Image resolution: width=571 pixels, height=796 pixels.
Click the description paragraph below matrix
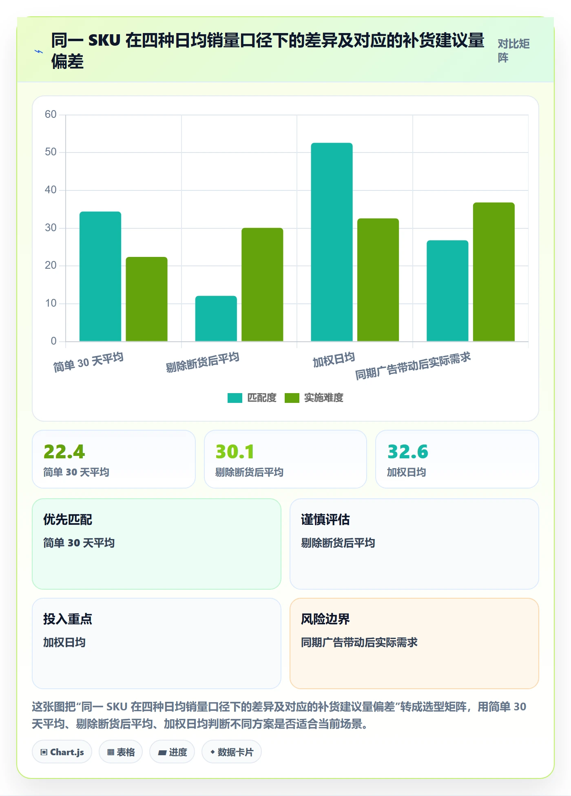click(279, 715)
